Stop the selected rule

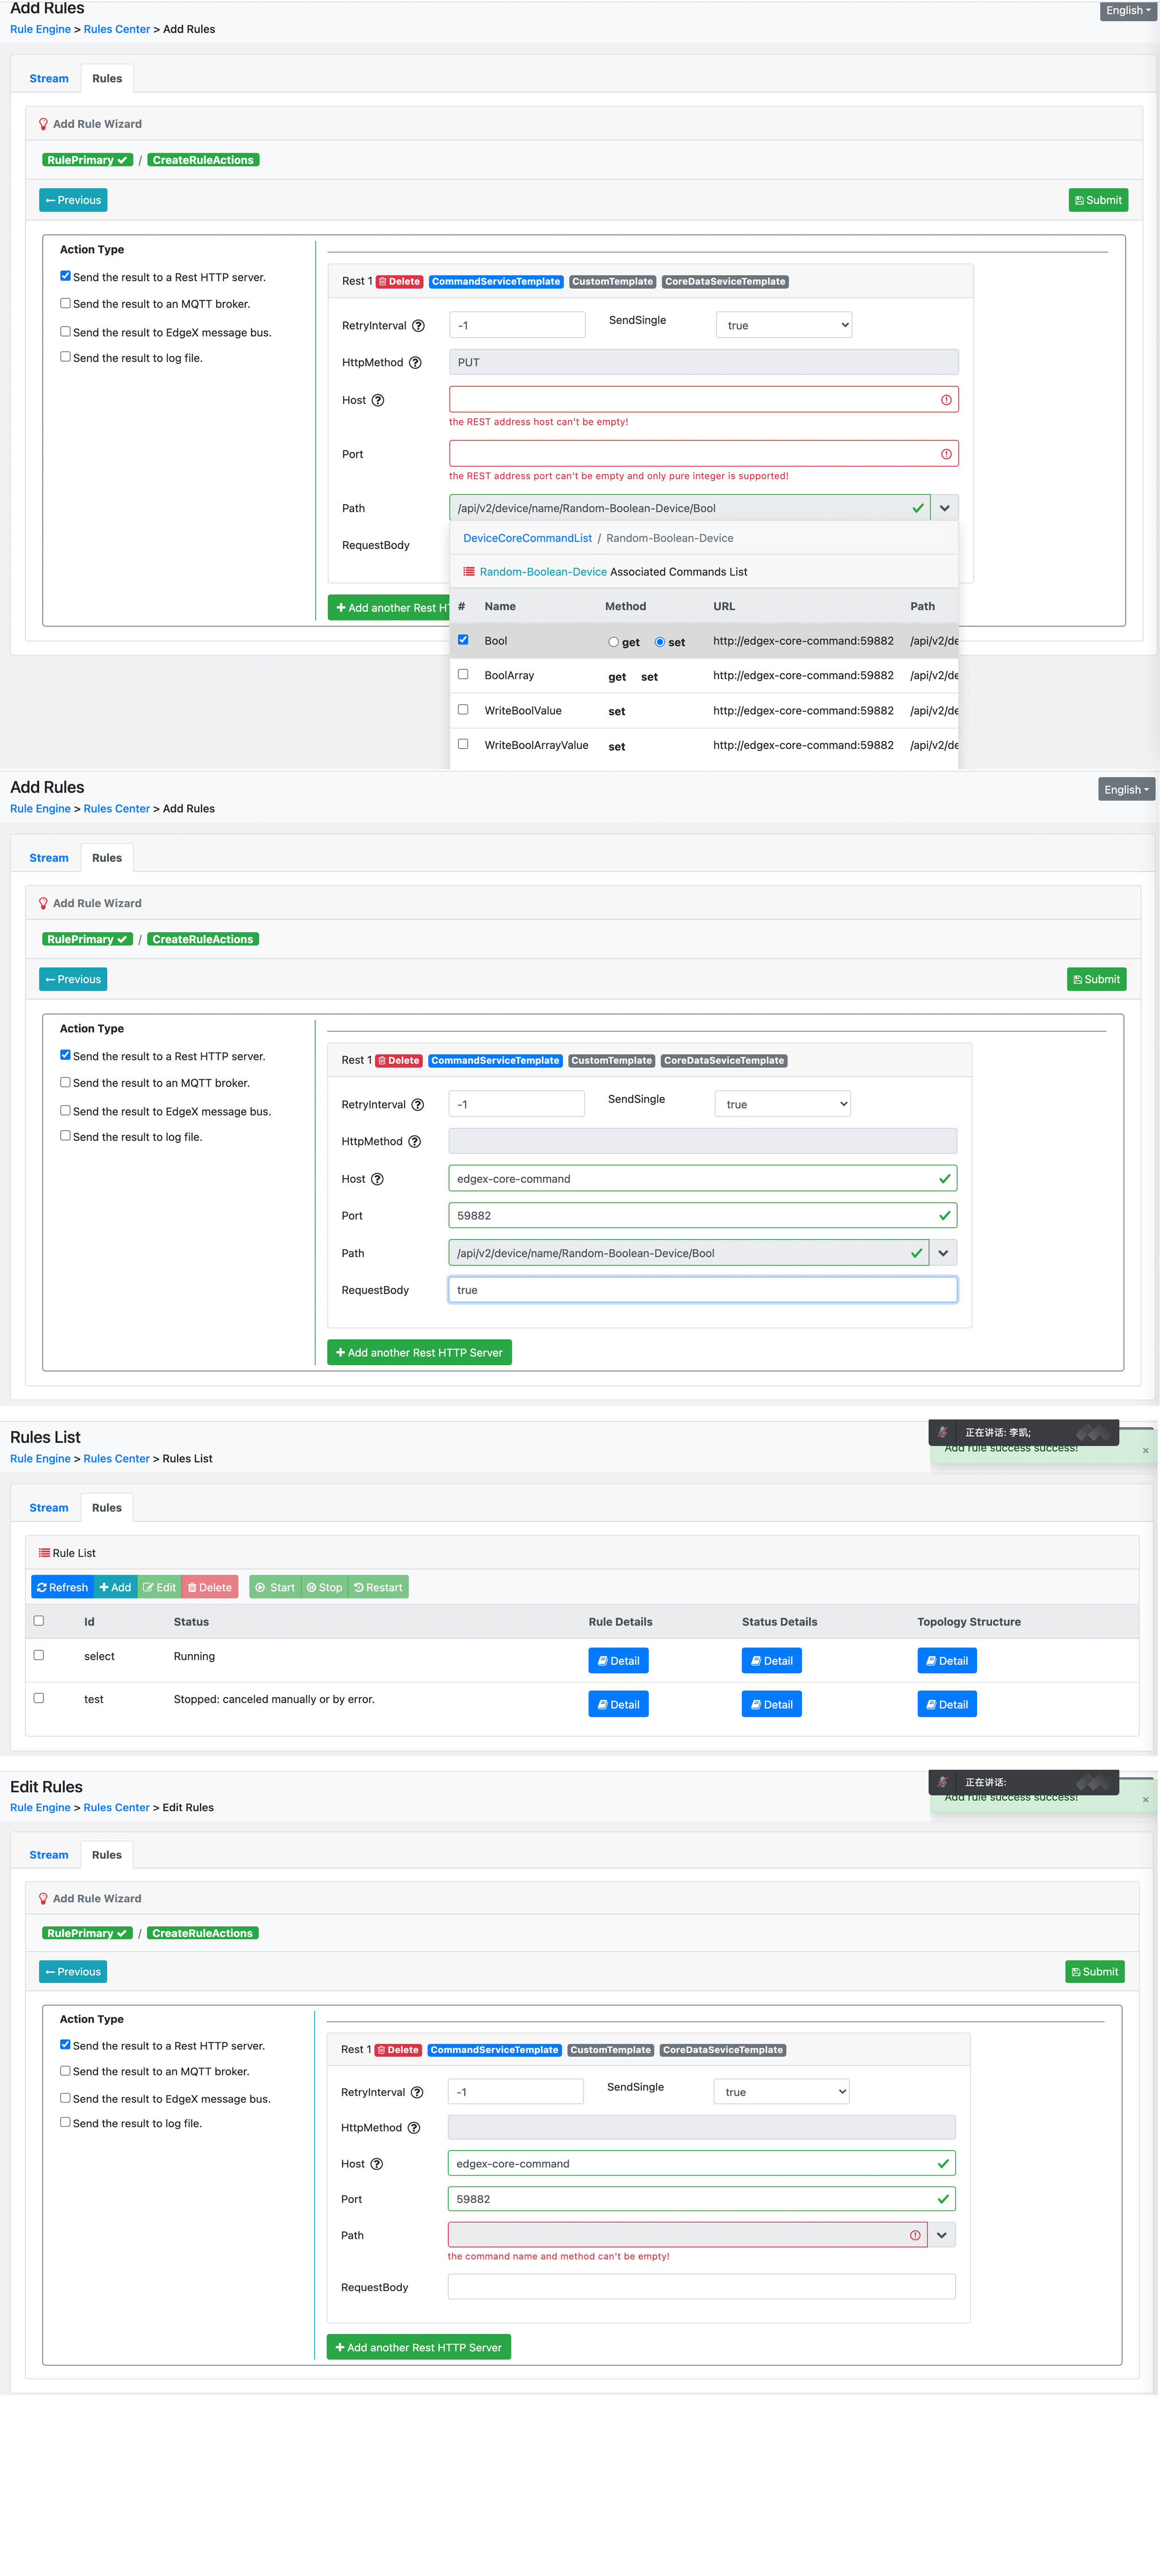(x=323, y=1587)
